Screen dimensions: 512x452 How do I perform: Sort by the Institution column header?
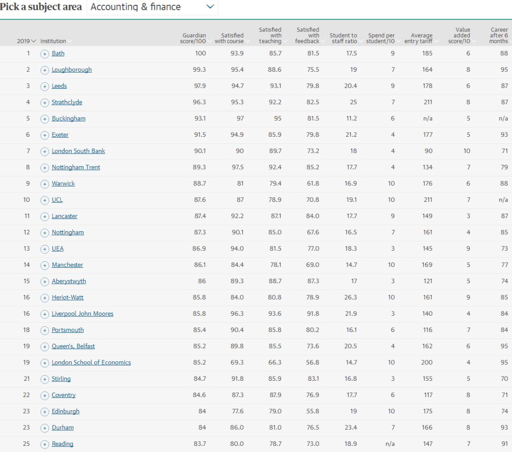pos(56,41)
